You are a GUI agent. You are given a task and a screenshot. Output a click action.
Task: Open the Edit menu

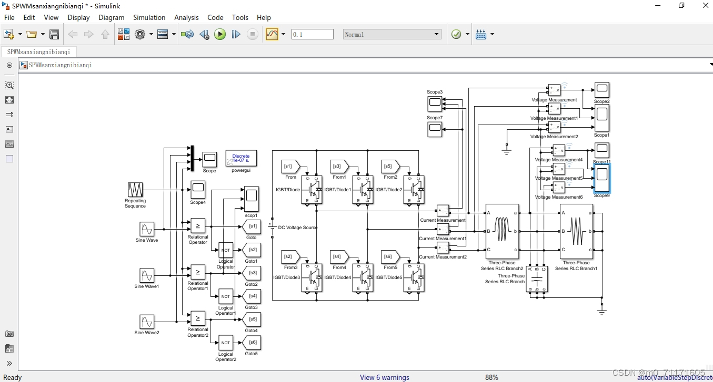(29, 17)
